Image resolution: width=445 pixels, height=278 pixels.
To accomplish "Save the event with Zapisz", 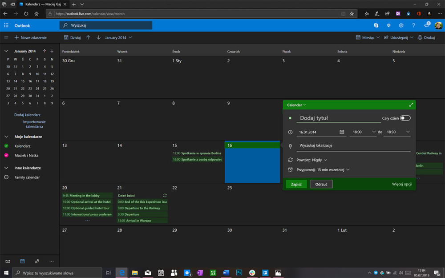I will point(296,184).
